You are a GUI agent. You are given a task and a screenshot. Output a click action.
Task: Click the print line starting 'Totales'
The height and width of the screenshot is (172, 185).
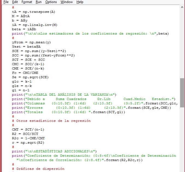point(68,112)
